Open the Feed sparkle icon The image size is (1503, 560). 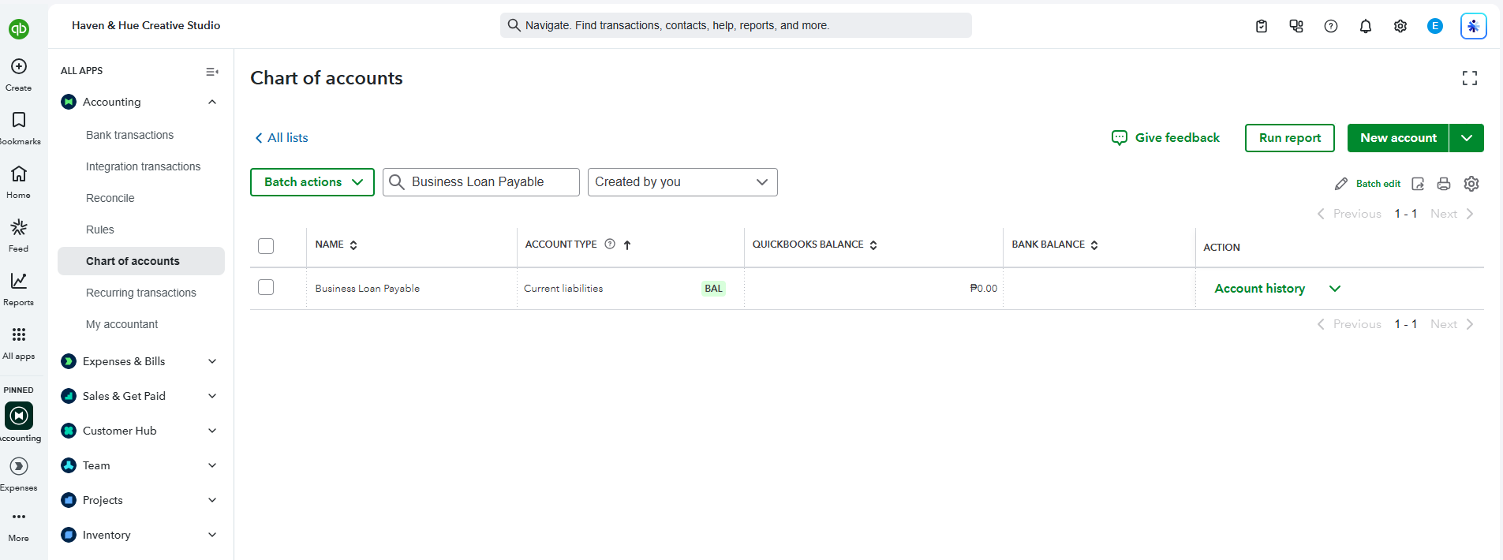point(19,227)
